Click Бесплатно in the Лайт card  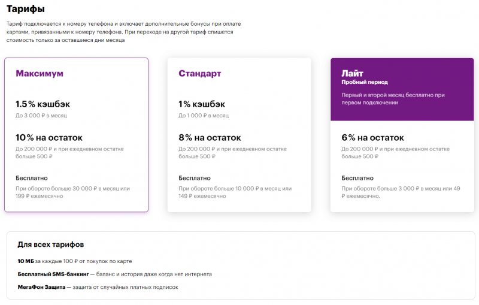[x=357, y=178]
